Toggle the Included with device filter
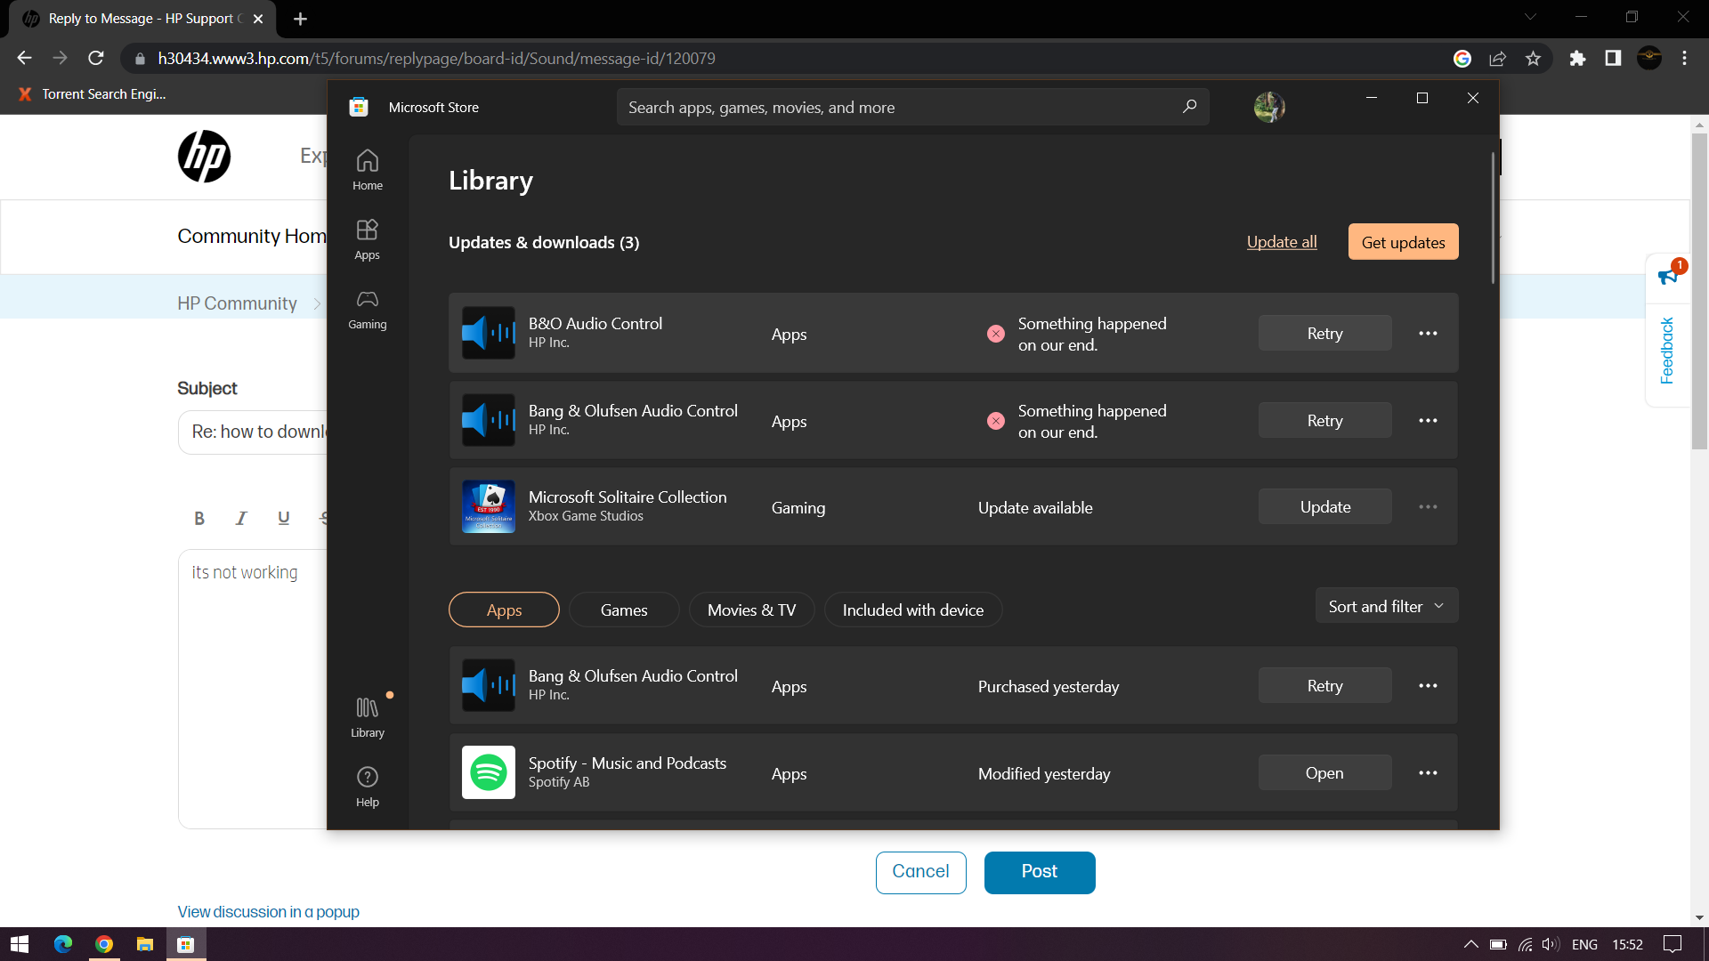This screenshot has width=1709, height=961. 913,609
